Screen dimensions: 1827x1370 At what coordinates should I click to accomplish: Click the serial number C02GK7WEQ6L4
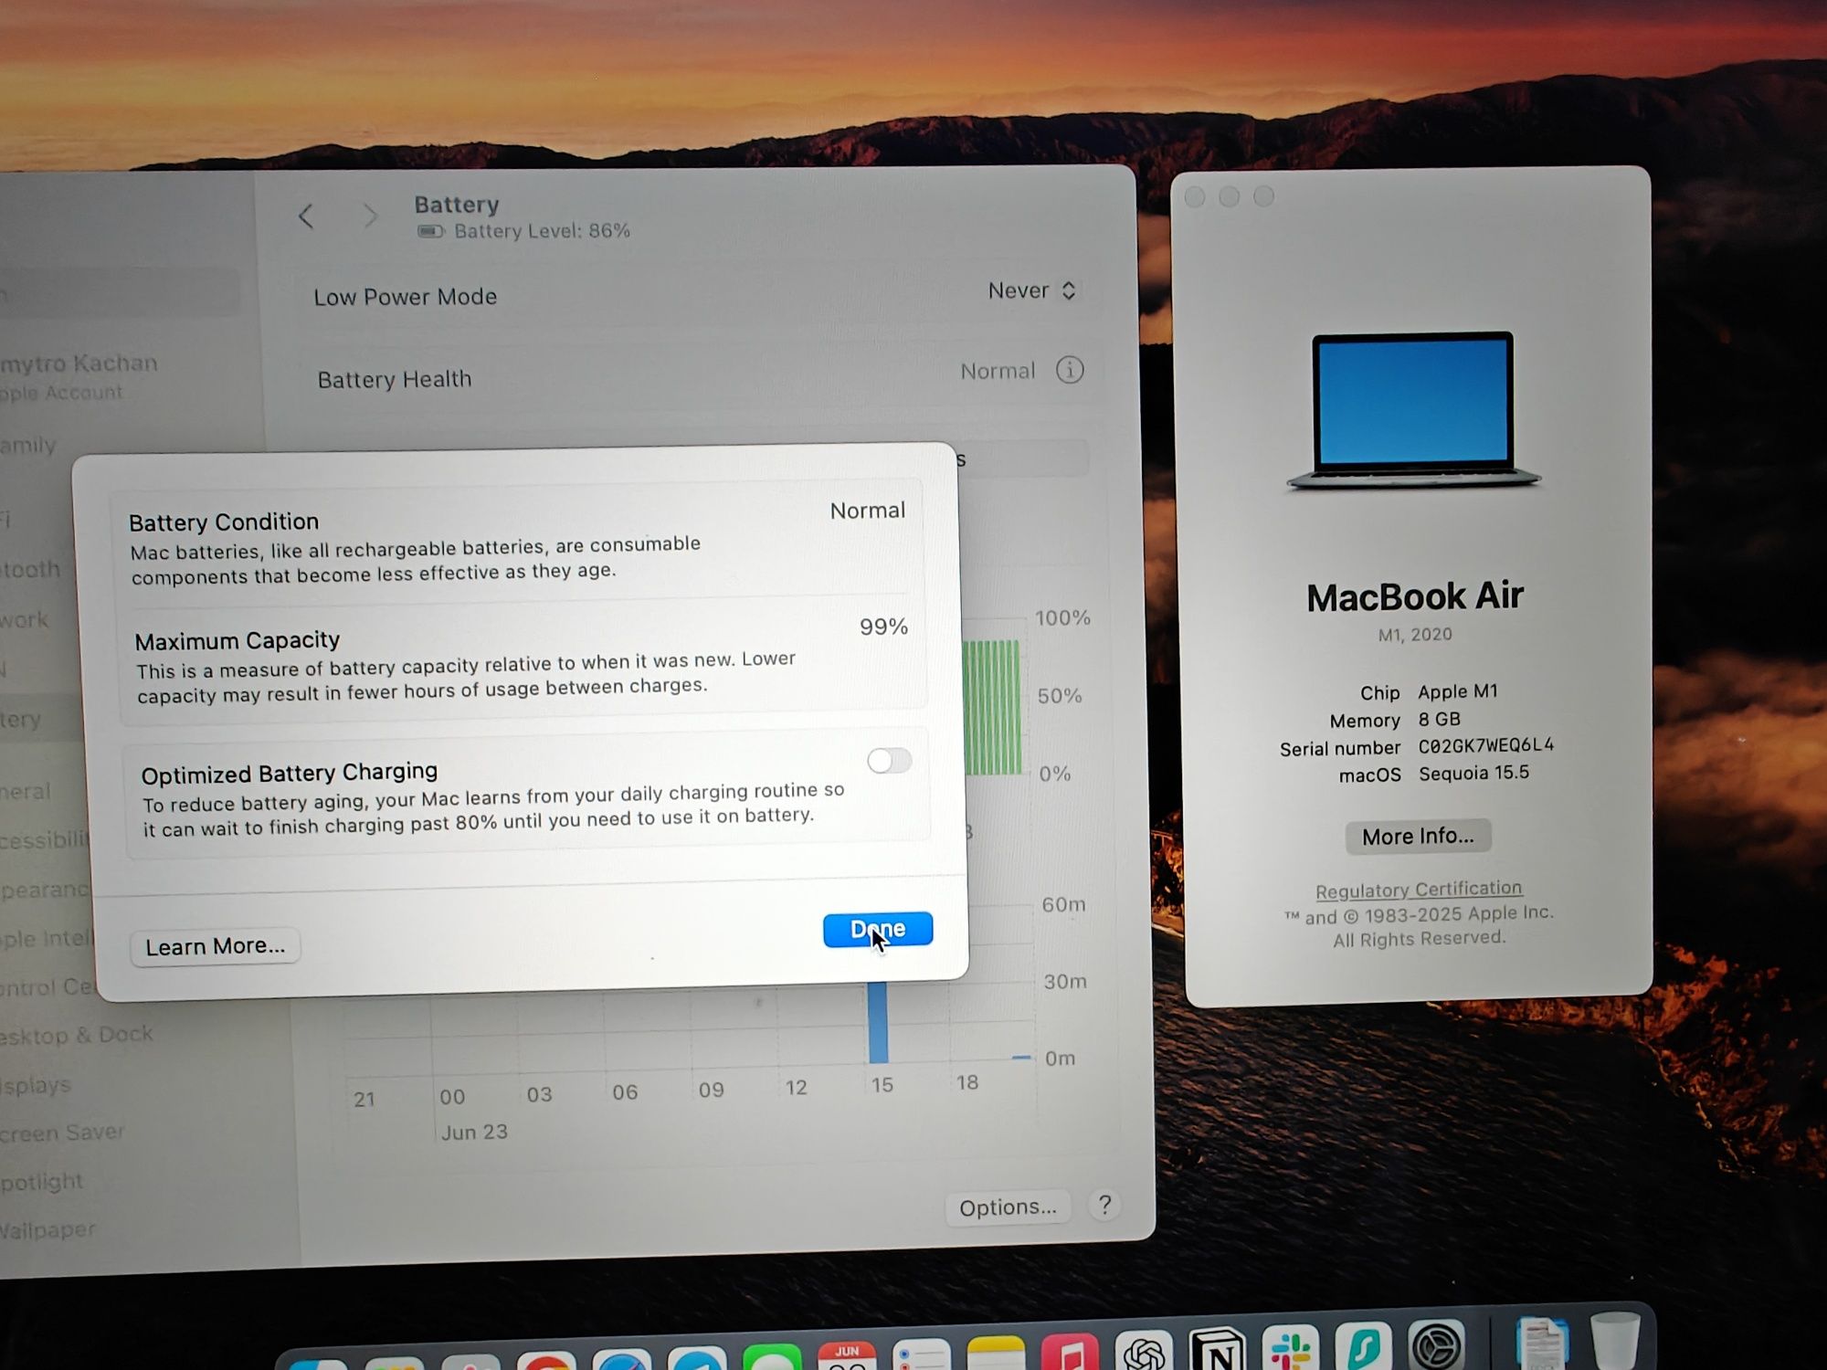[1485, 746]
